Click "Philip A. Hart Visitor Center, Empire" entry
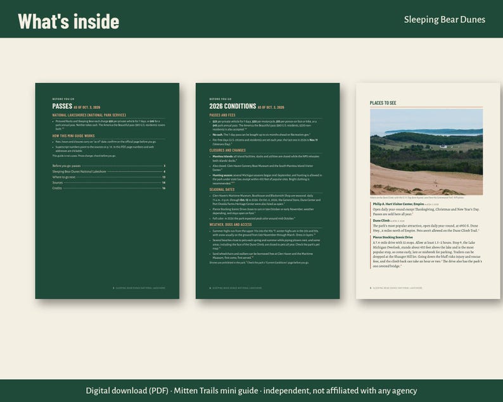The height and width of the screenshot is (402, 503). coord(398,204)
